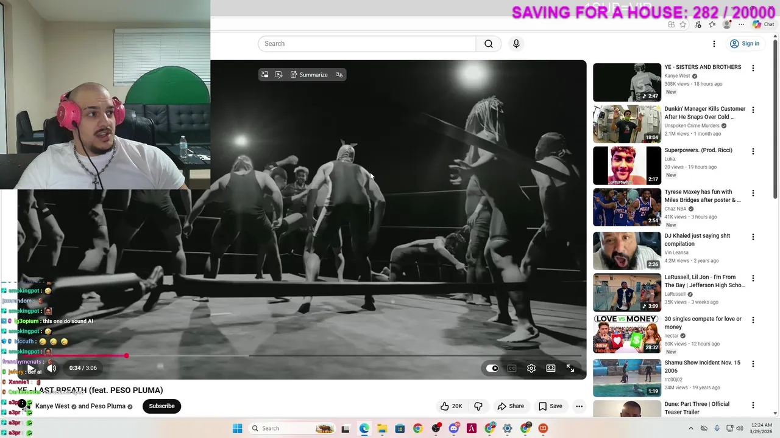Open options menu for LaRussell video
The height and width of the screenshot is (438, 780).
click(x=753, y=279)
